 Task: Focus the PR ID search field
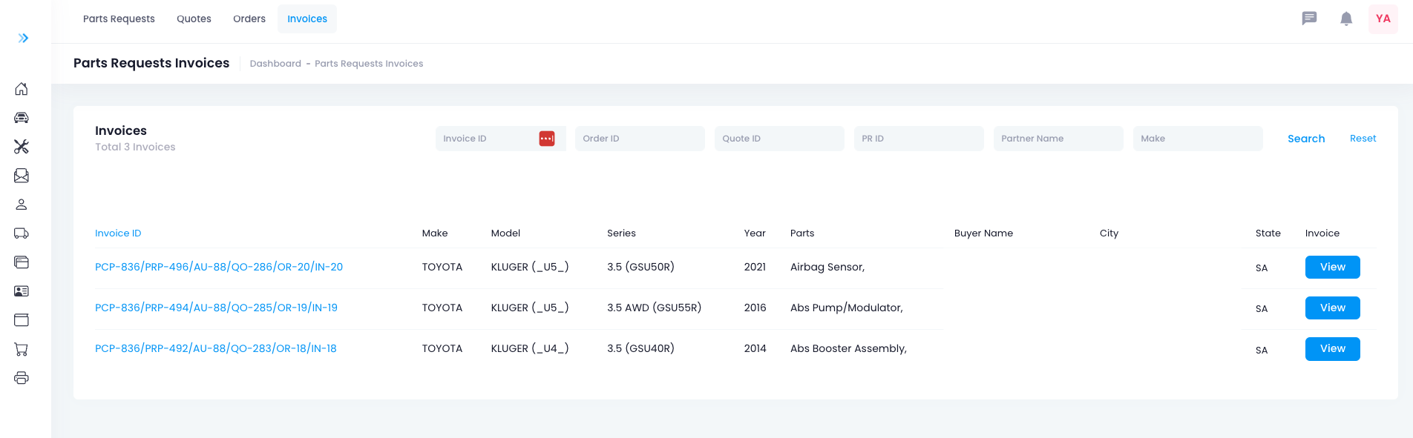coord(919,139)
